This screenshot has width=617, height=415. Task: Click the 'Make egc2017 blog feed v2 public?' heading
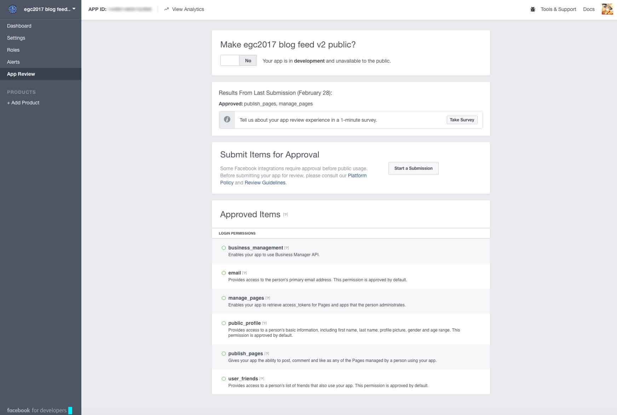point(288,45)
